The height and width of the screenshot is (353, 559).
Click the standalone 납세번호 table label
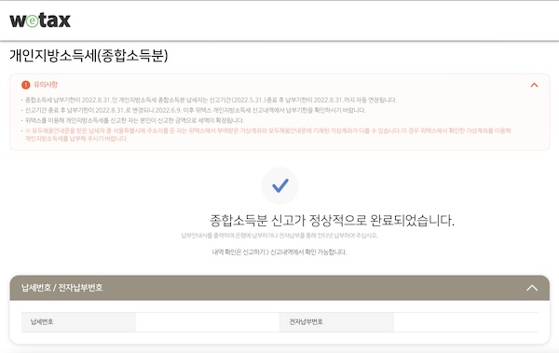(x=42, y=321)
